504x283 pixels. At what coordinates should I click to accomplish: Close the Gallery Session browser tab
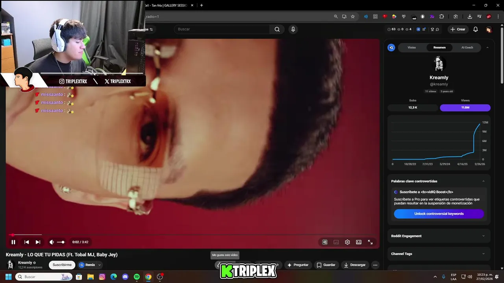click(x=192, y=5)
